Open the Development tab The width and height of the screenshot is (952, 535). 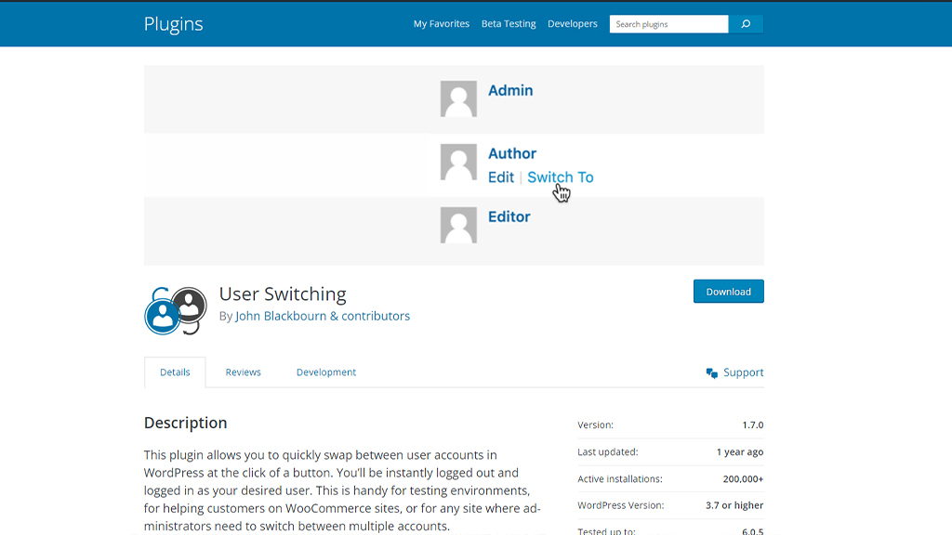point(326,372)
